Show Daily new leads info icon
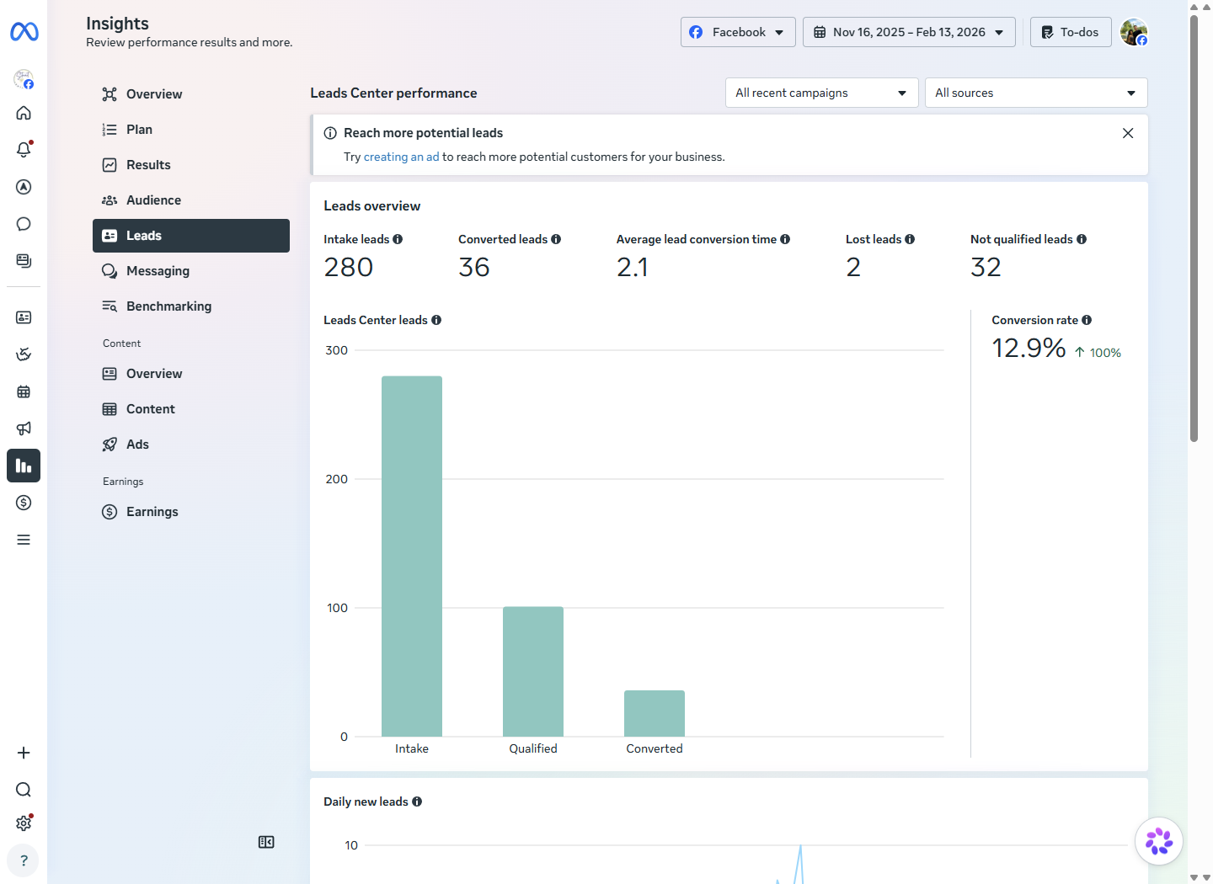This screenshot has height=884, width=1213. [x=417, y=801]
